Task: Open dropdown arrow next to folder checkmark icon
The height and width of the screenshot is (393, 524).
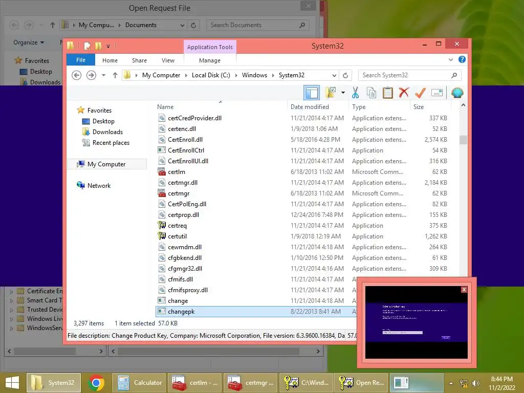Action: tap(343, 93)
